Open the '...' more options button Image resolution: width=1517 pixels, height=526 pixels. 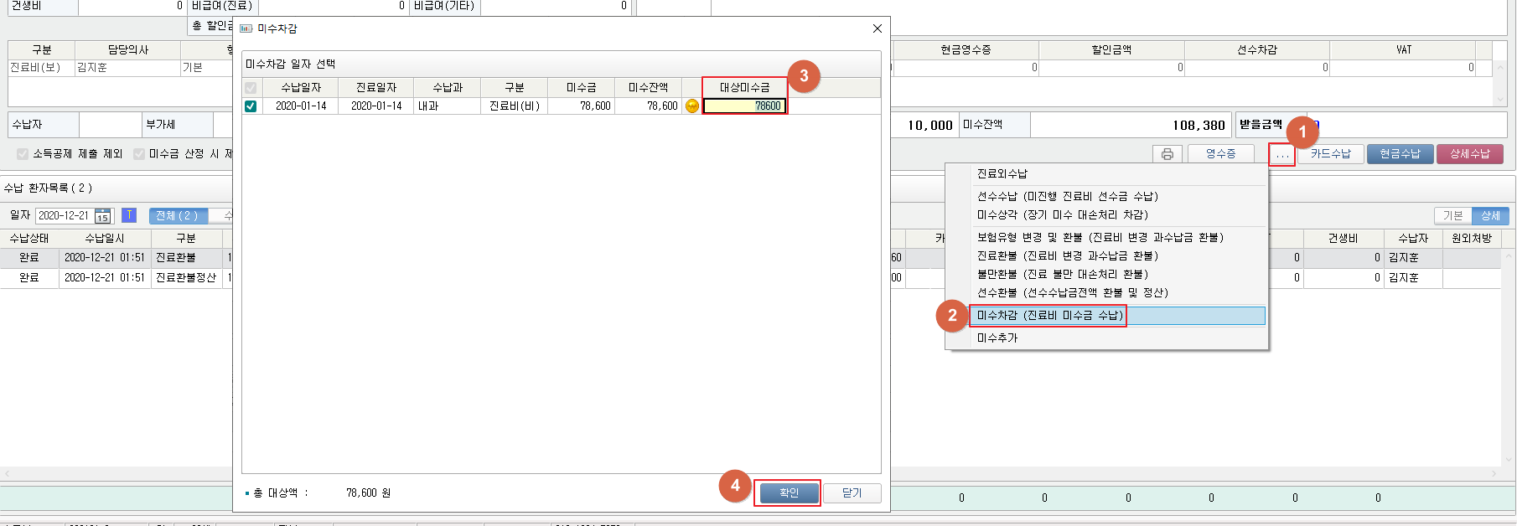tap(1281, 154)
